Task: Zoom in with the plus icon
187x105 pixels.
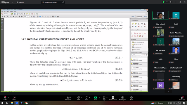Action: (x=22, y=17)
